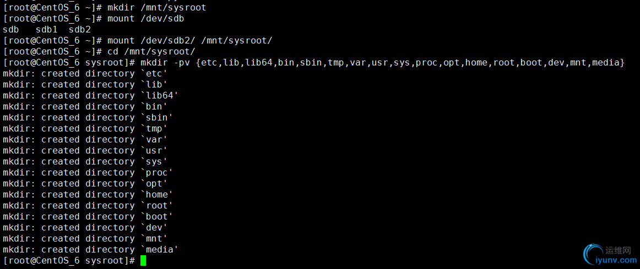Click the iyunv.com watermark logo
Viewport: 640px width, 269px height.
pyautogui.click(x=594, y=255)
